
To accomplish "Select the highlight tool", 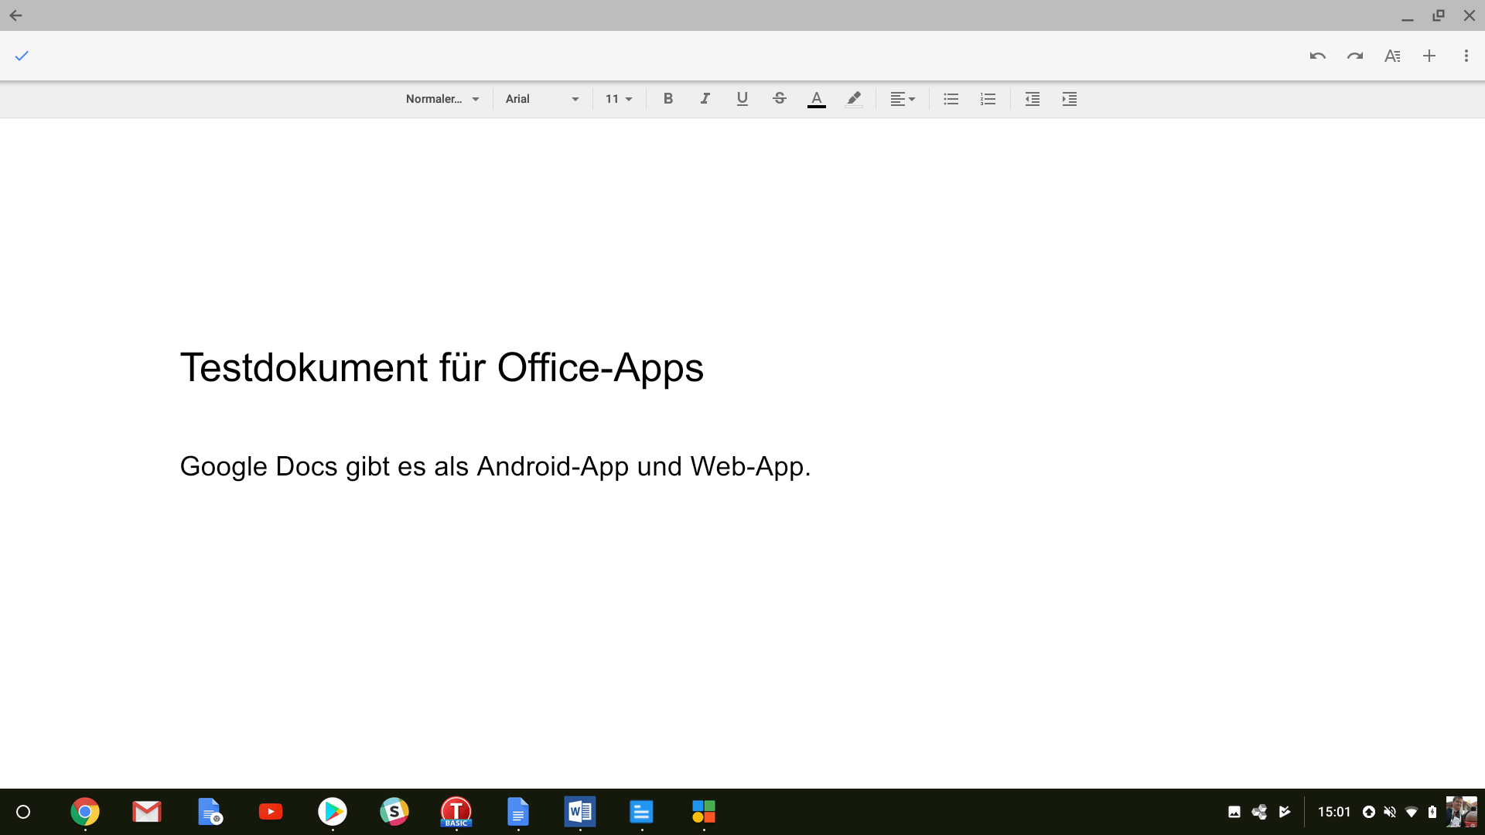I will coord(853,99).
